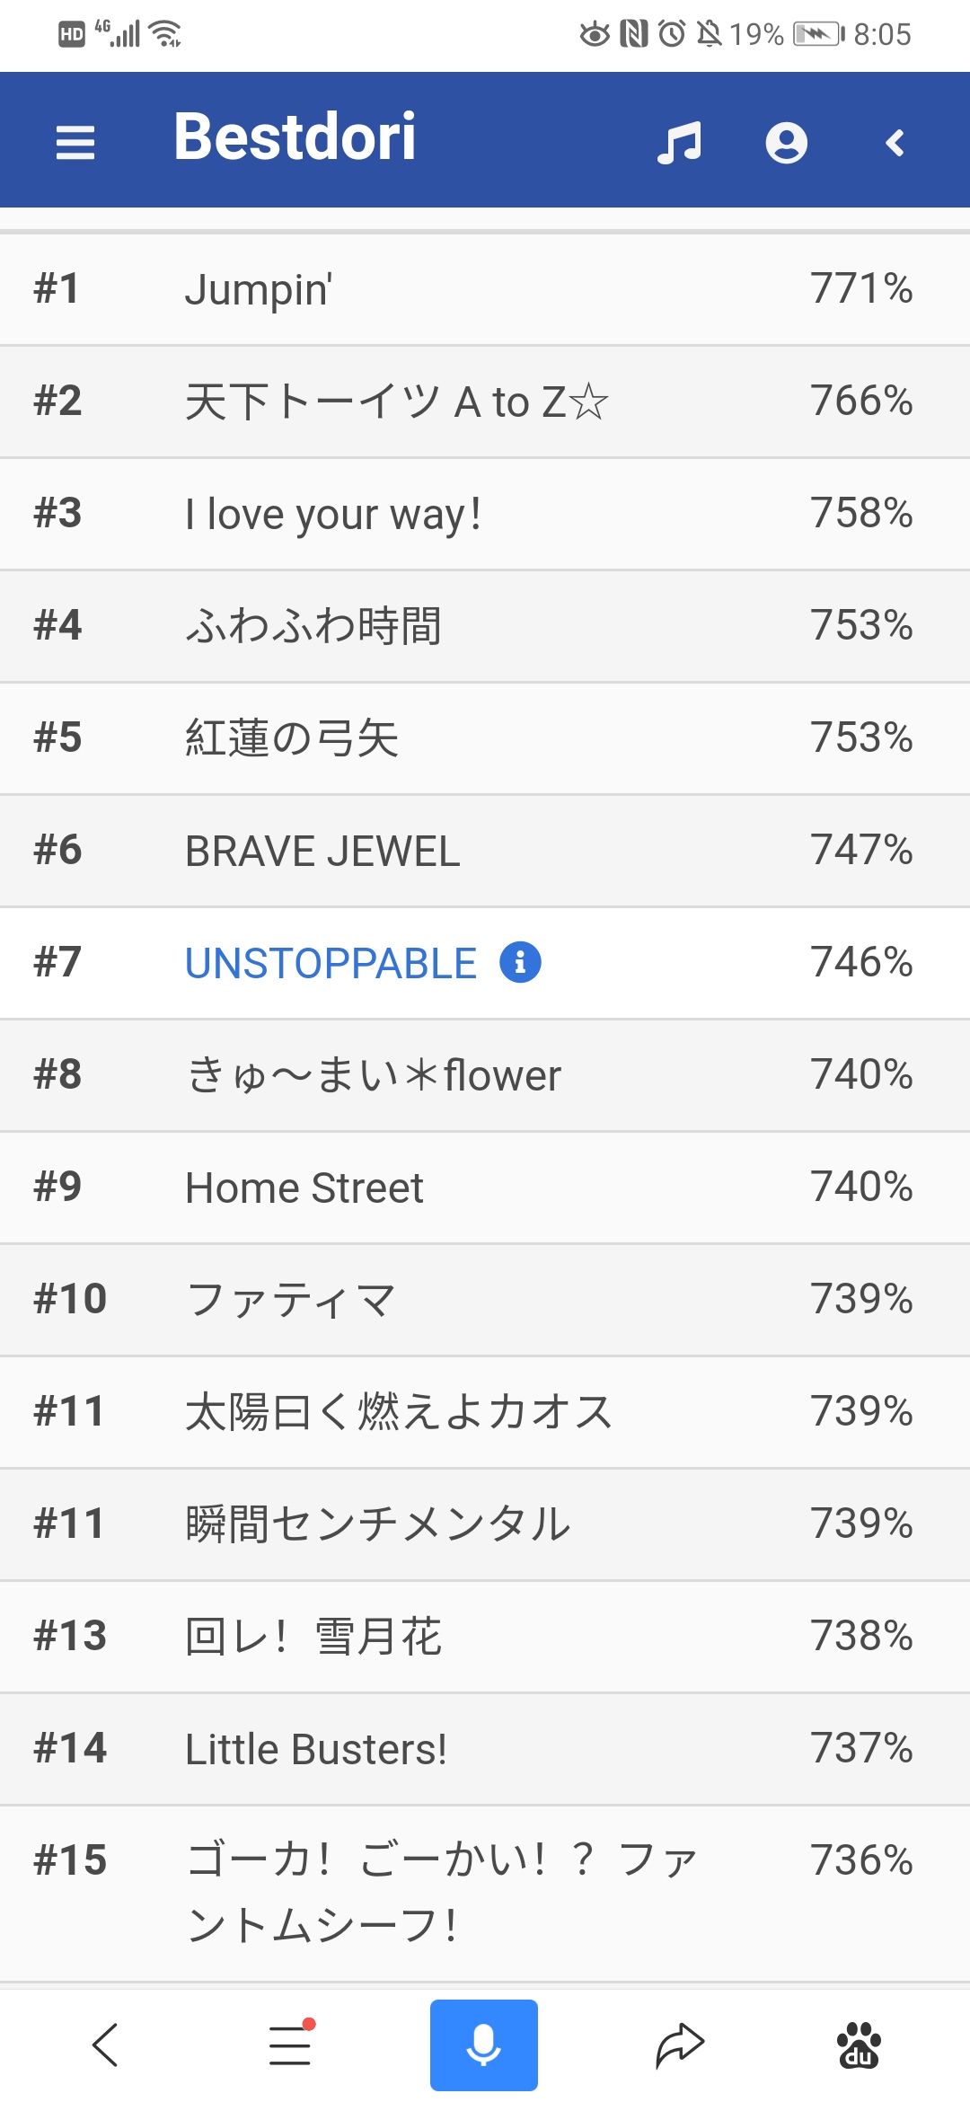
Task: Click the music note icon in header
Action: click(x=679, y=142)
